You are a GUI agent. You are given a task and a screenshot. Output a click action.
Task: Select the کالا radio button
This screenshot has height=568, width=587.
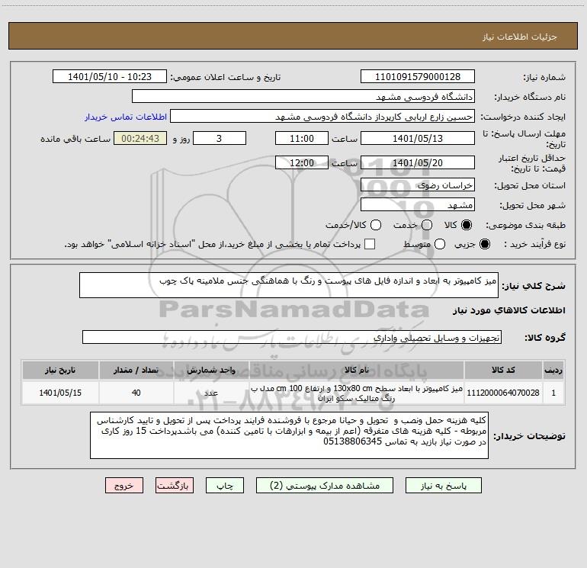point(467,225)
